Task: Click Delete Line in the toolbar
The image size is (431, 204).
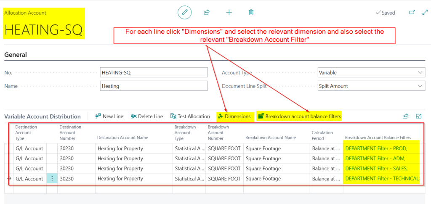Action: tap(147, 116)
